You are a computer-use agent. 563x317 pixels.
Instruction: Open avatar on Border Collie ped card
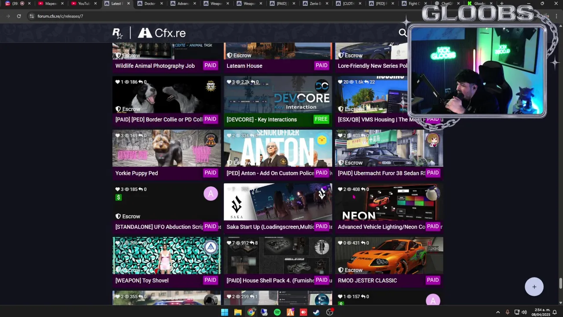[x=211, y=86]
